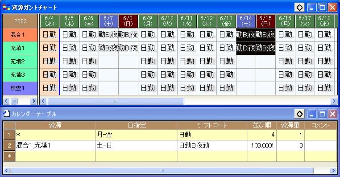Click right arrow of calendar table scrollbar

[334, 170]
